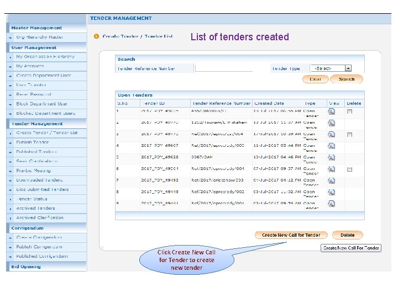Viewport: 398px width, 298px height.
Task: Open Create Corrigendum sidebar link
Action: [x=46, y=237]
